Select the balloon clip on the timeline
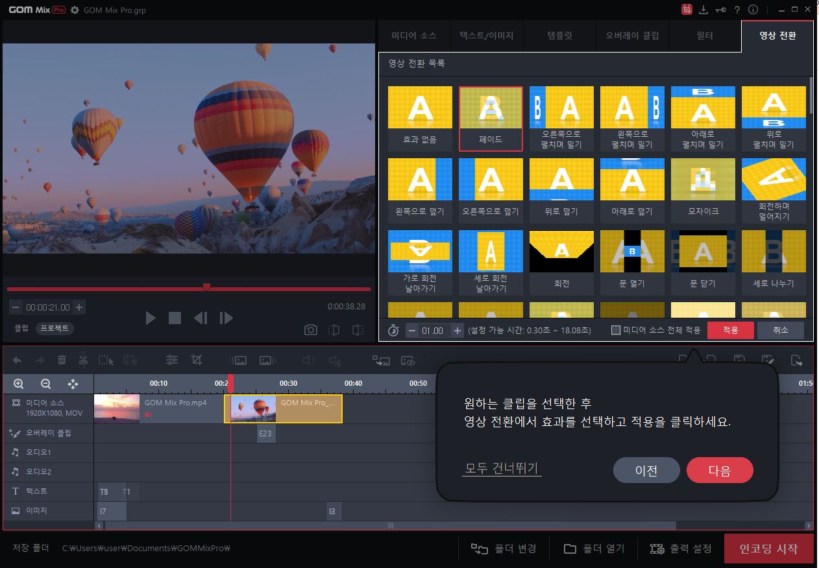 tap(284, 409)
